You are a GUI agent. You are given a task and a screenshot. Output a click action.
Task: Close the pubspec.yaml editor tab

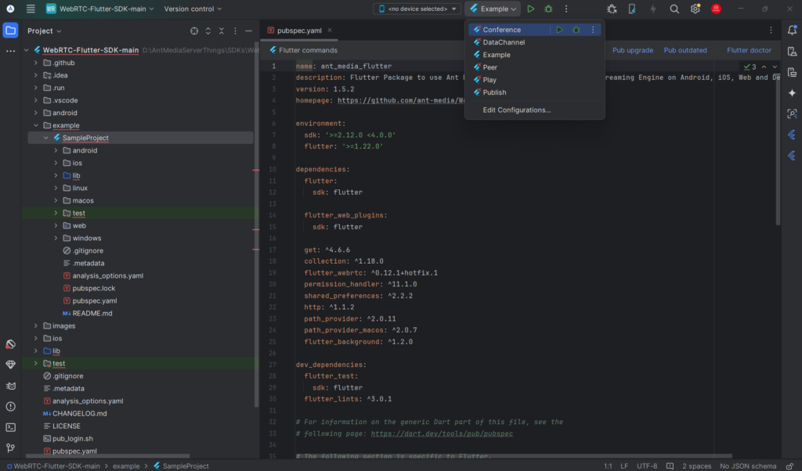[330, 31]
